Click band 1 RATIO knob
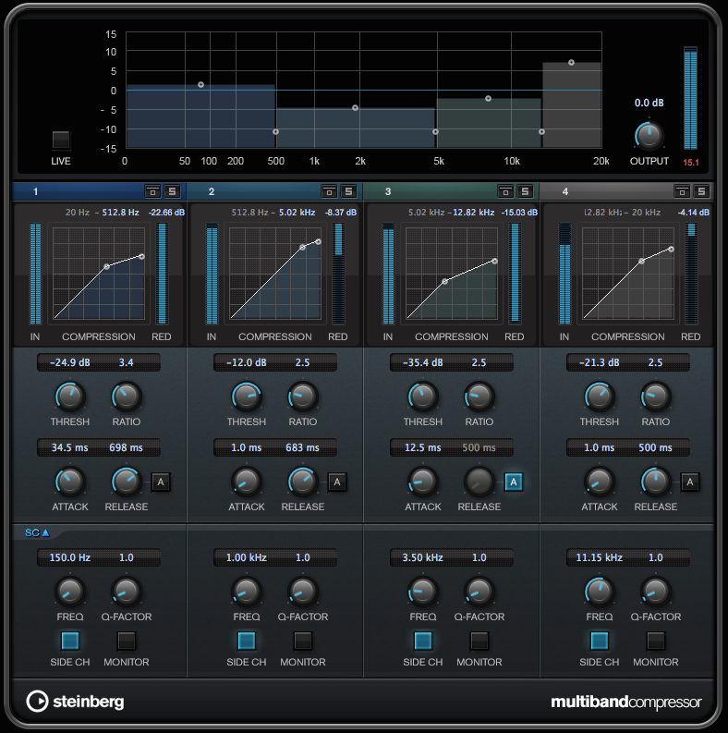728x733 pixels. click(127, 397)
